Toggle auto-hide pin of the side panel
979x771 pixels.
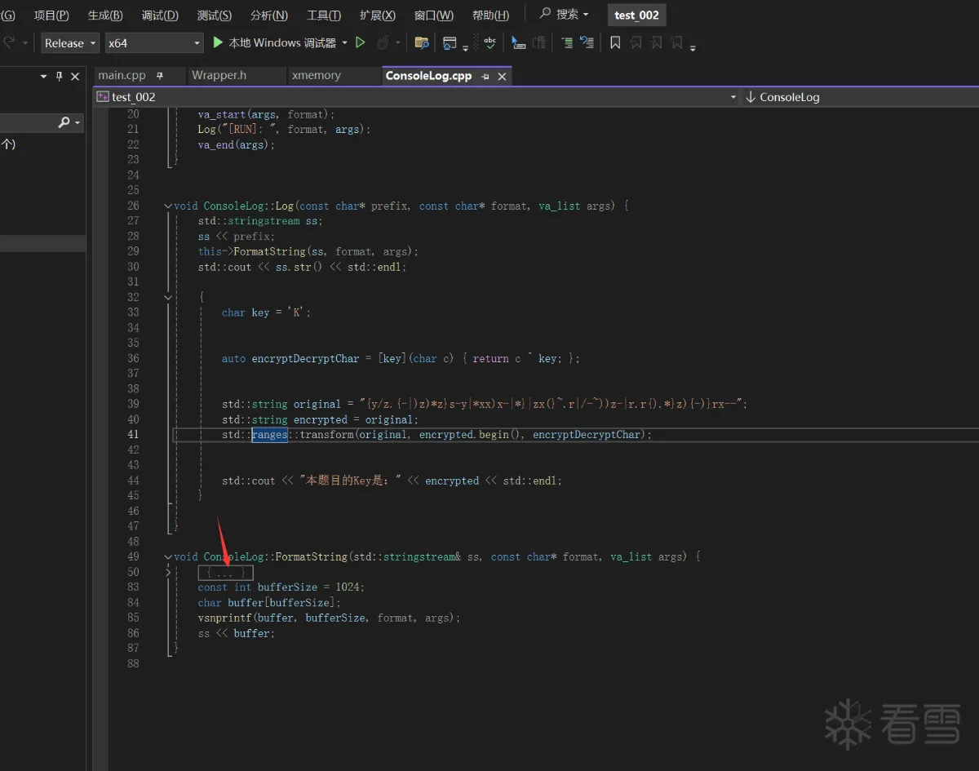[x=59, y=76]
